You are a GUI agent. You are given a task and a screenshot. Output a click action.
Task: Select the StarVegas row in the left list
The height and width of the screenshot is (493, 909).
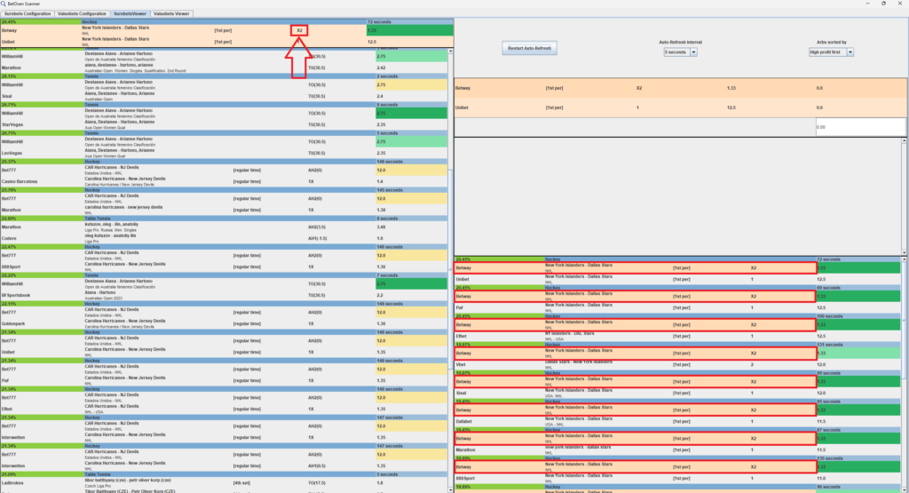click(225, 124)
